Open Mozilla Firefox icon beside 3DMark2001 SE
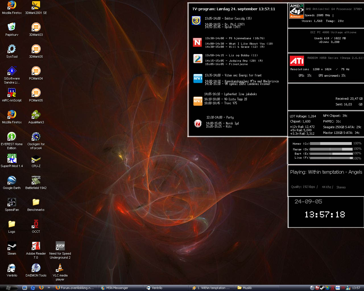Image resolution: width=364 pixels, height=291 pixels. click(x=12, y=8)
